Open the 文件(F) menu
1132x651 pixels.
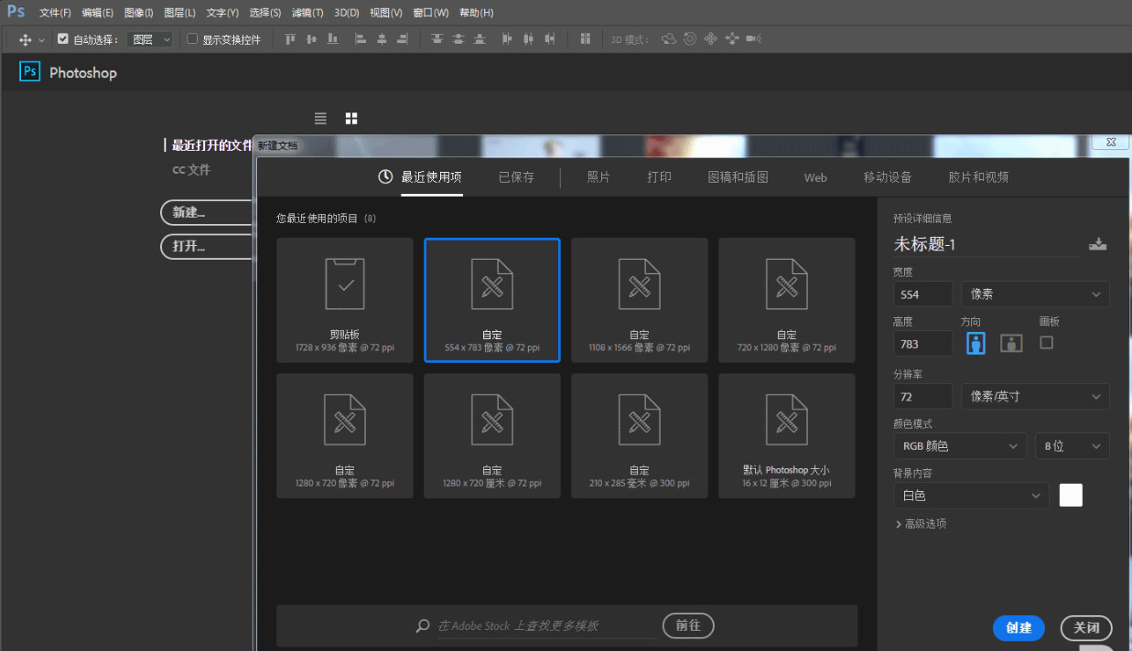tap(55, 13)
